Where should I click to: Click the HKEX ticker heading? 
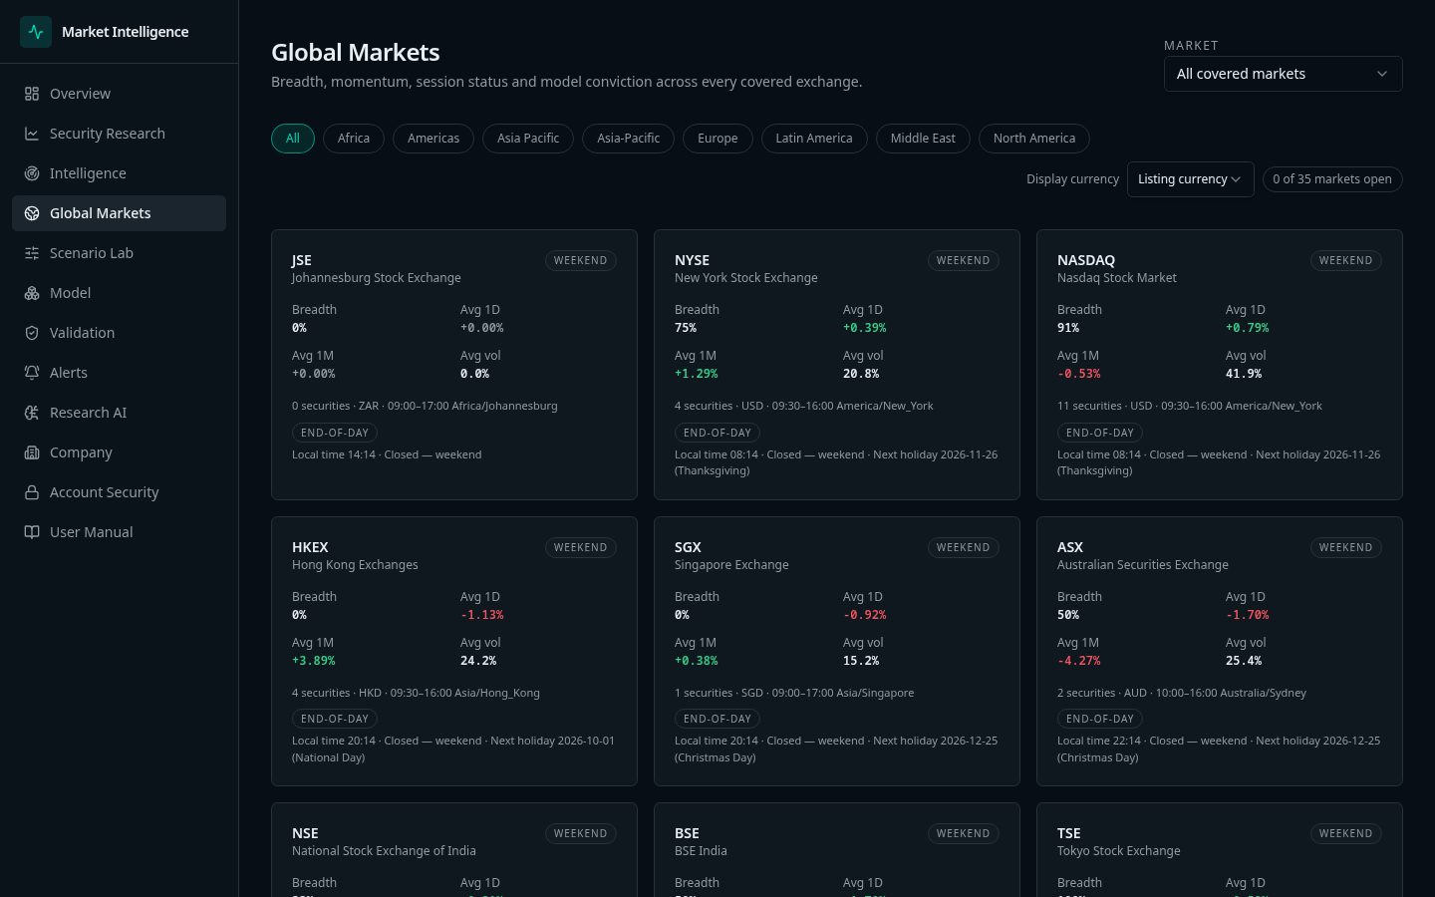tap(310, 547)
